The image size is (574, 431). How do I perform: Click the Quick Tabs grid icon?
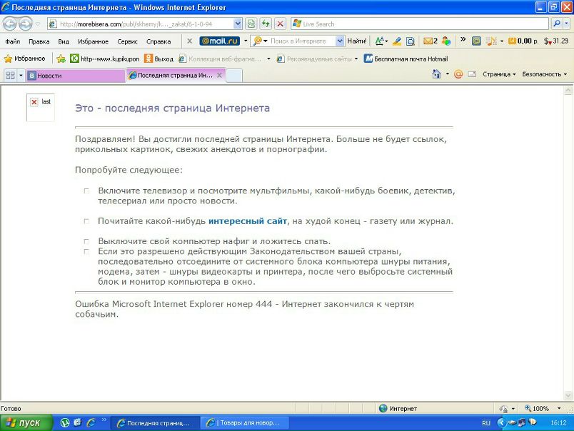point(10,75)
